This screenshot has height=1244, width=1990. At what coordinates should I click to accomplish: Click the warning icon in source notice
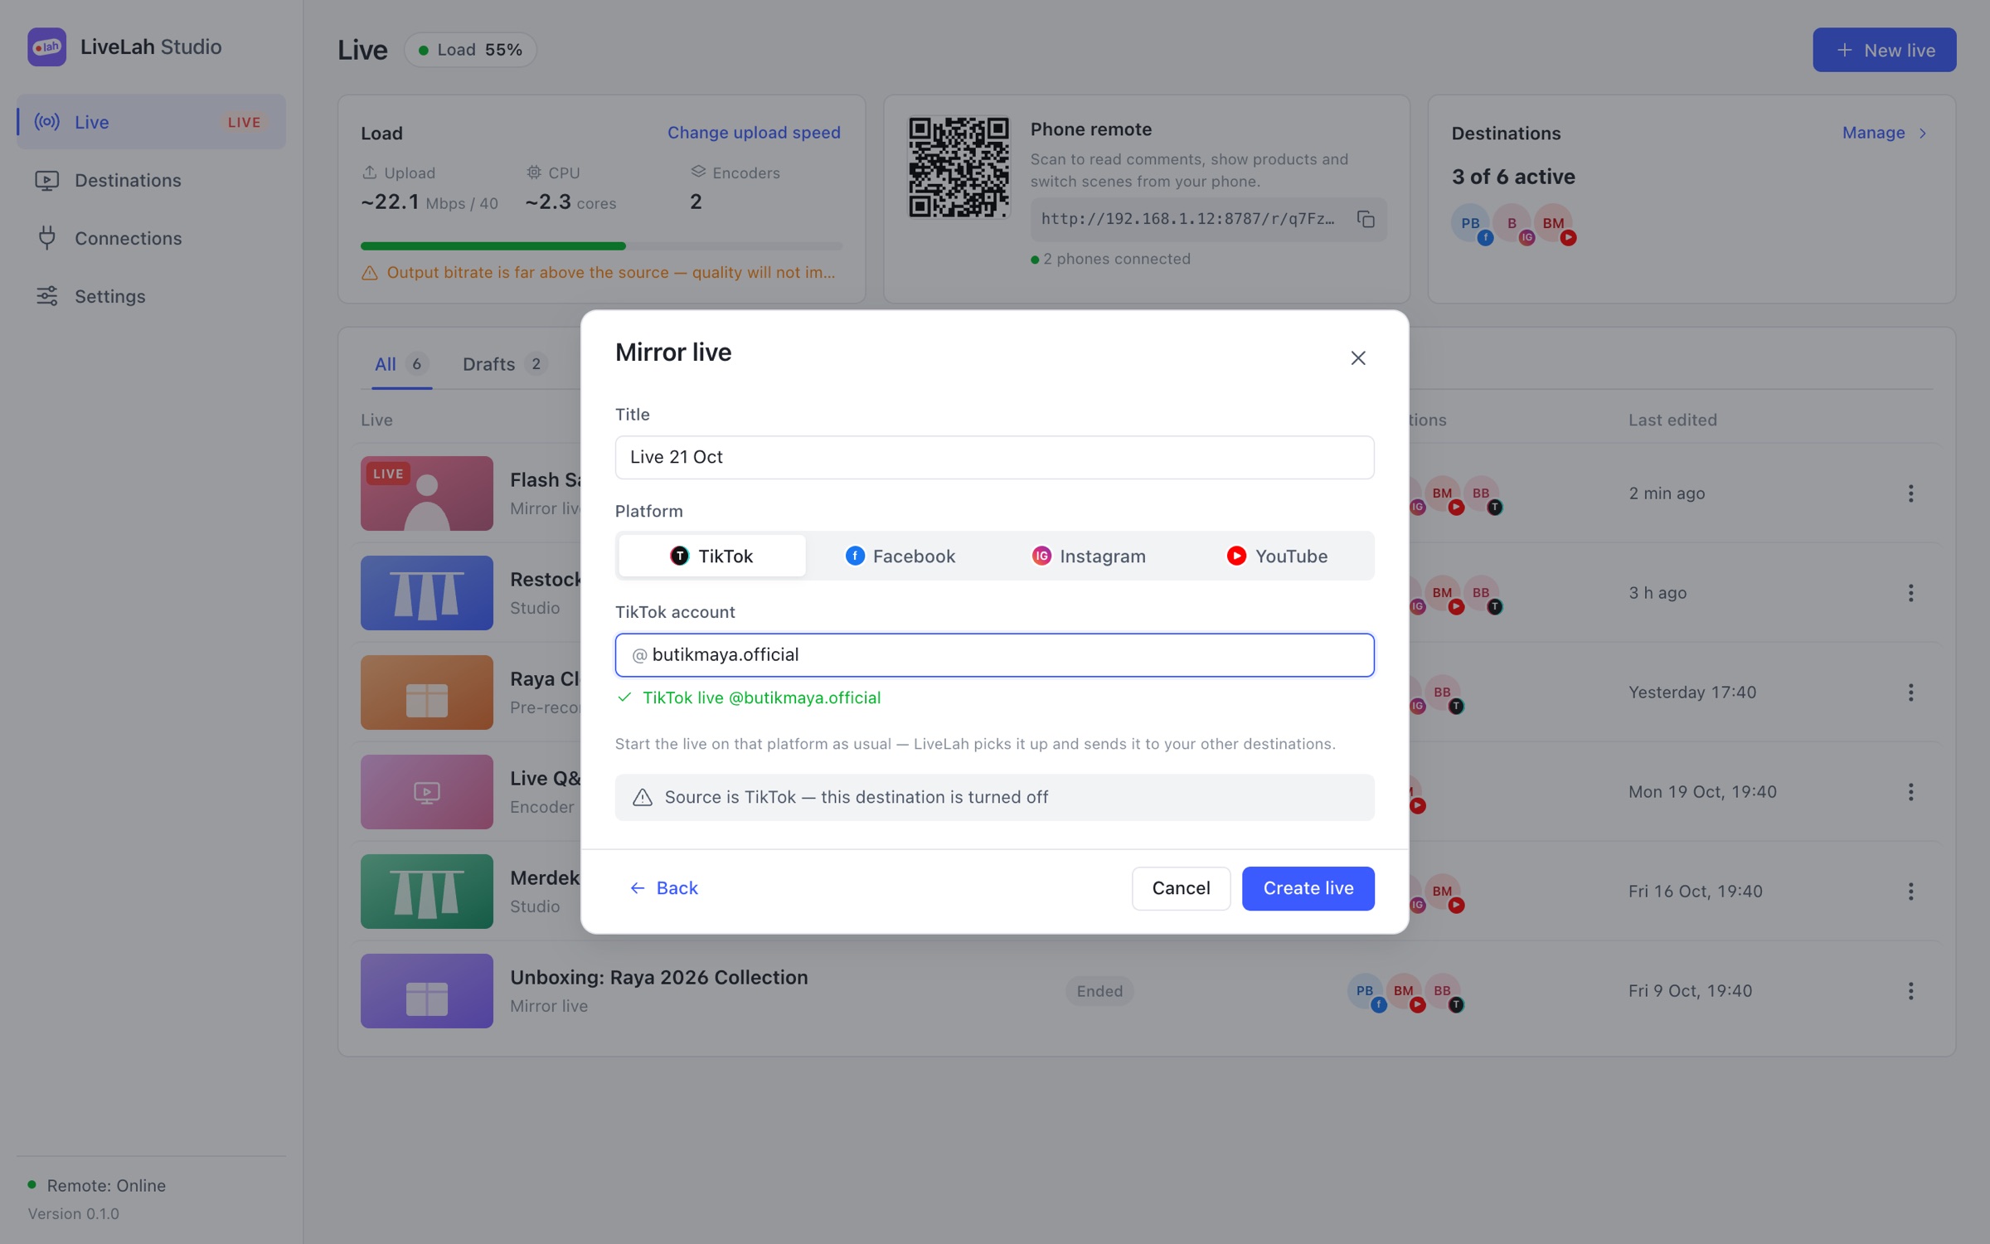[643, 798]
